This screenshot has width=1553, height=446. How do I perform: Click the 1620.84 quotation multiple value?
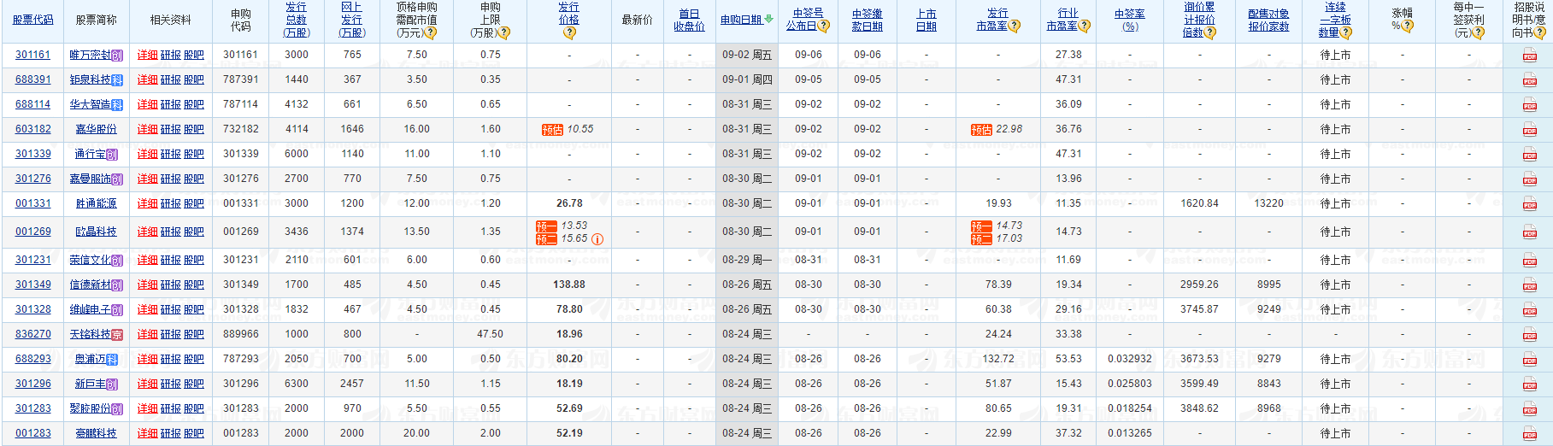click(x=1199, y=203)
